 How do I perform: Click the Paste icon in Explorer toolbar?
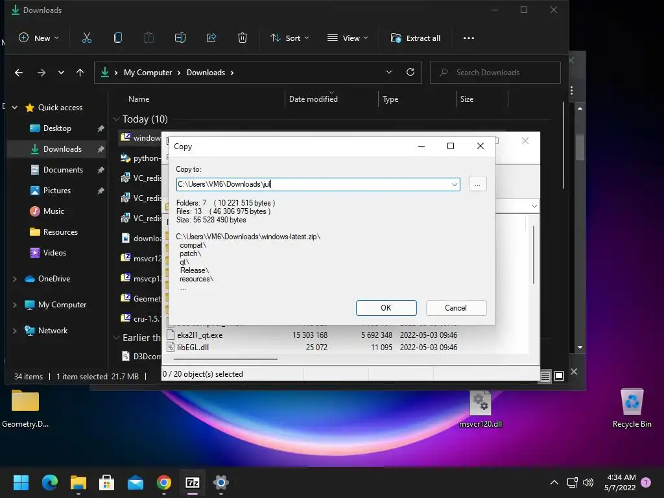(149, 38)
